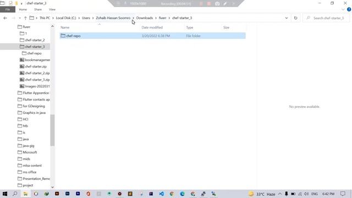Sort by Date modified column header
352x198 pixels.
[152, 28]
